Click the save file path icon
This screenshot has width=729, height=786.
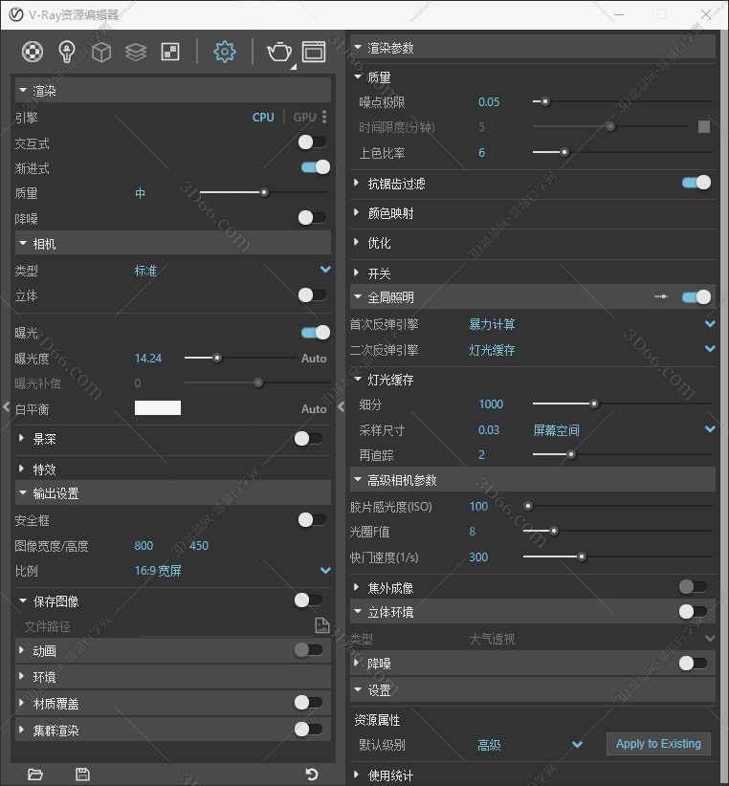coord(322,625)
